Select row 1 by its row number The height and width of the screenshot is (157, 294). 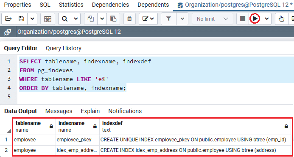(6, 140)
